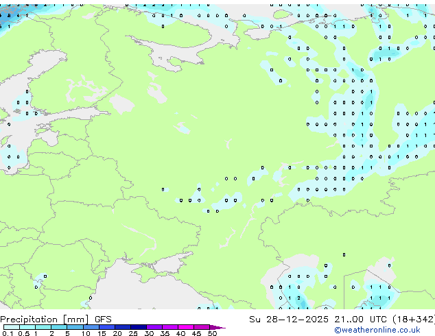Click the '10' legend label
This screenshot has width=435, height=336.
coord(86,333)
